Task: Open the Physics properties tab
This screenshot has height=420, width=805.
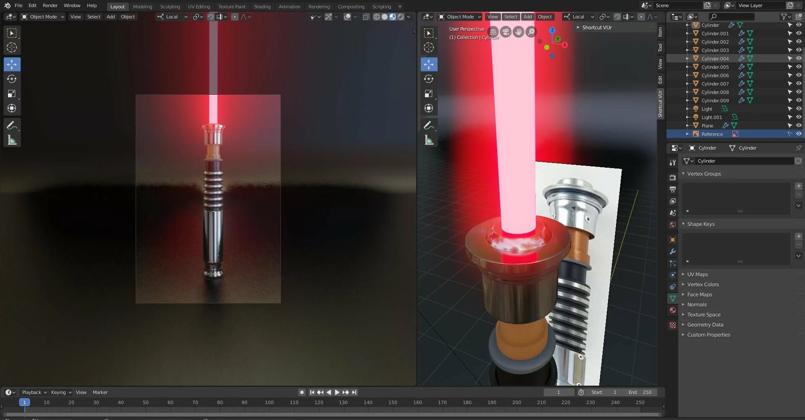Action: (673, 275)
